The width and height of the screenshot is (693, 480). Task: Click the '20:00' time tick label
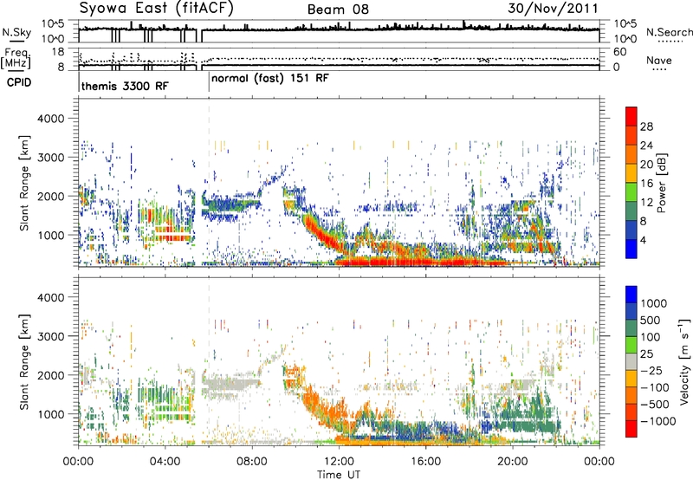coord(512,462)
